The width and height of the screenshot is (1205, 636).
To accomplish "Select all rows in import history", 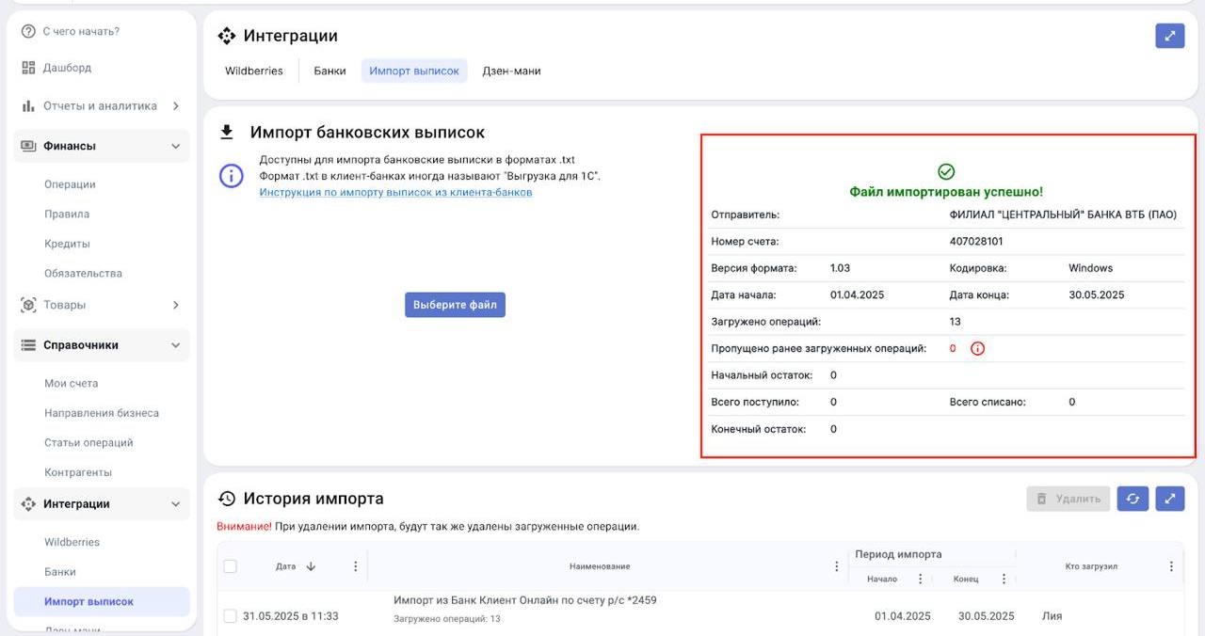I will (231, 566).
